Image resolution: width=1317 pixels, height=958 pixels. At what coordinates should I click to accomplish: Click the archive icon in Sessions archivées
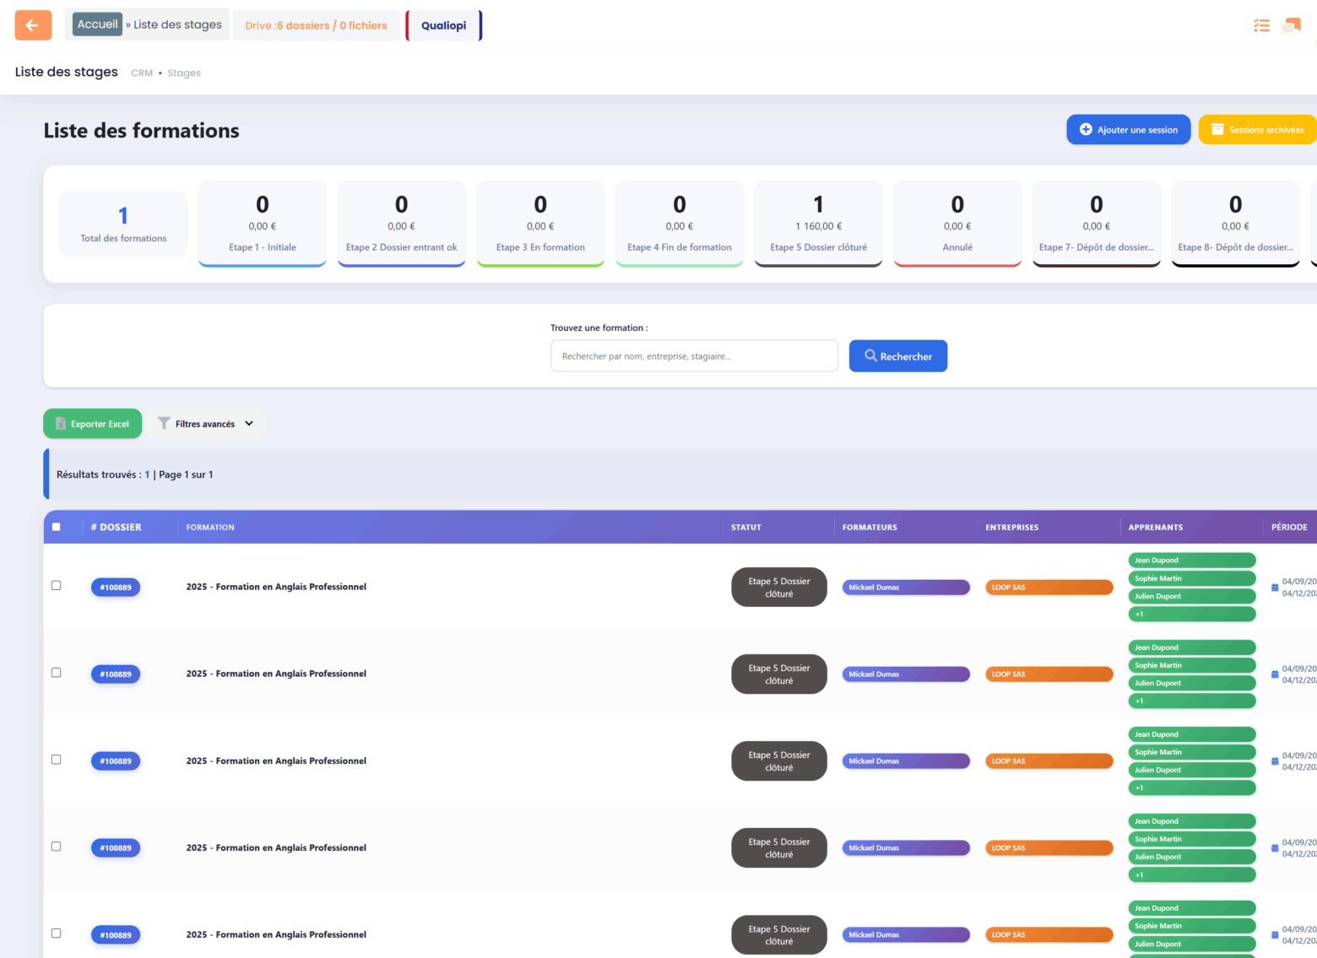pyautogui.click(x=1217, y=130)
